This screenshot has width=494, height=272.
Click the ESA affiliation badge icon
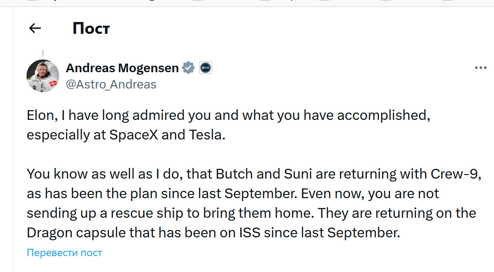(206, 68)
